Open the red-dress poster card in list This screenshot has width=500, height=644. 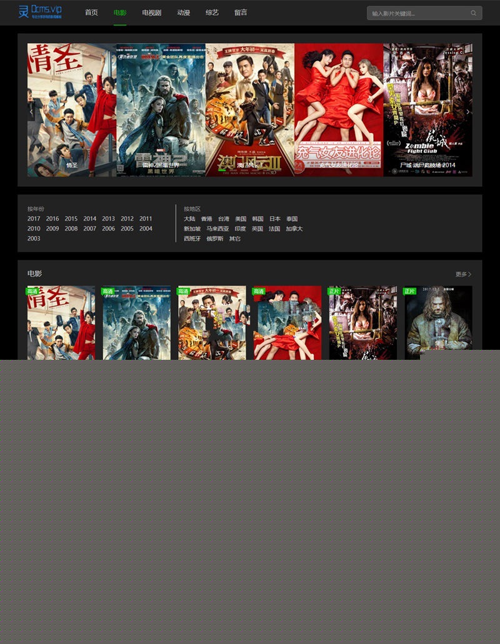click(287, 323)
